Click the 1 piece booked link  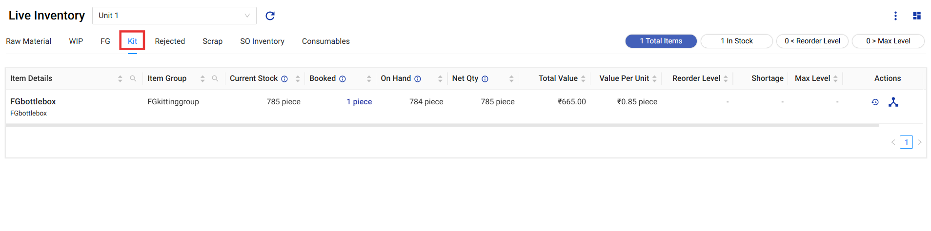(359, 102)
